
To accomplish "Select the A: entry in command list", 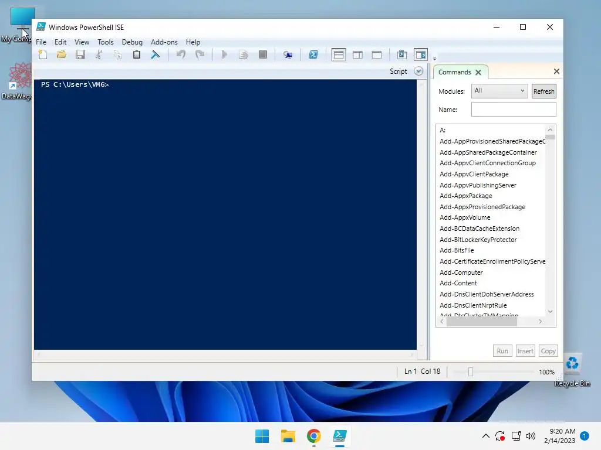I will click(443, 130).
